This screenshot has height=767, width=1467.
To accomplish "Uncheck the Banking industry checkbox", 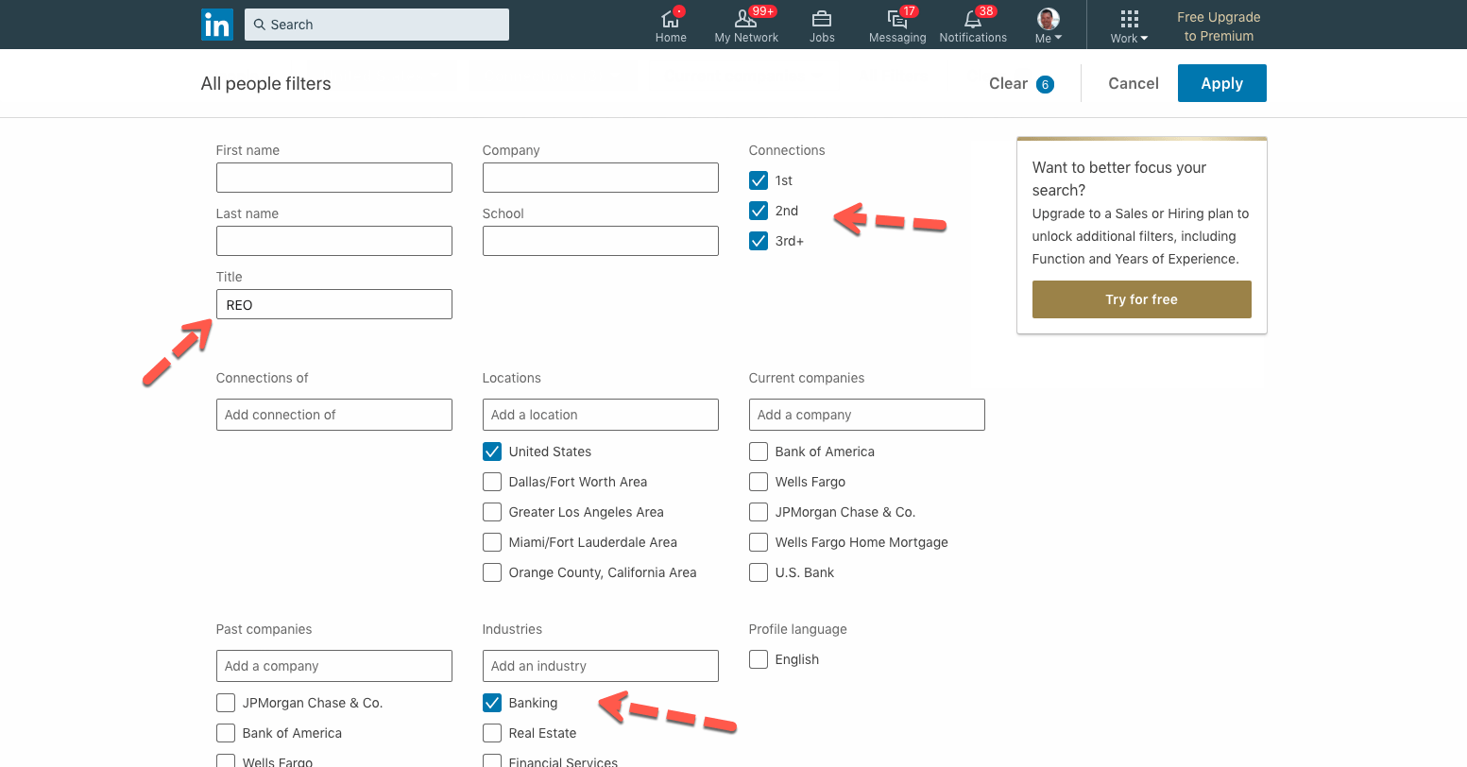I will (x=491, y=703).
